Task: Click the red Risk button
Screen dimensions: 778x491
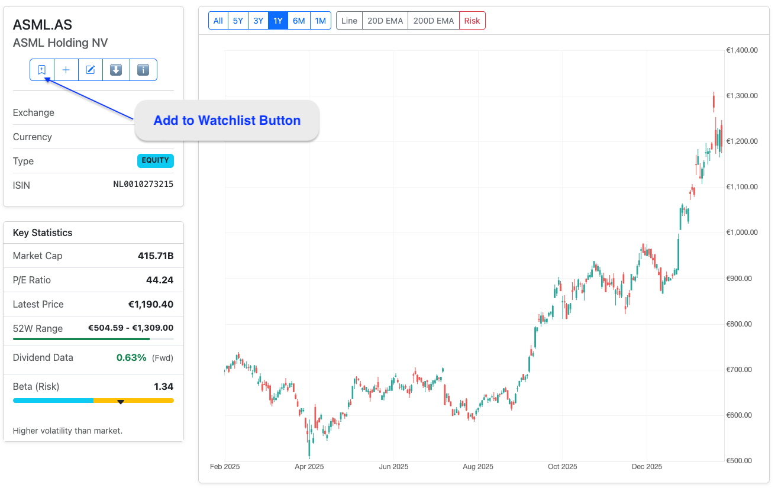Action: (x=472, y=21)
